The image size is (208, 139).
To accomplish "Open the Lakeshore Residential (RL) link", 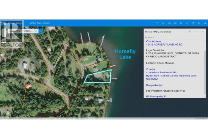I will point(162,73).
